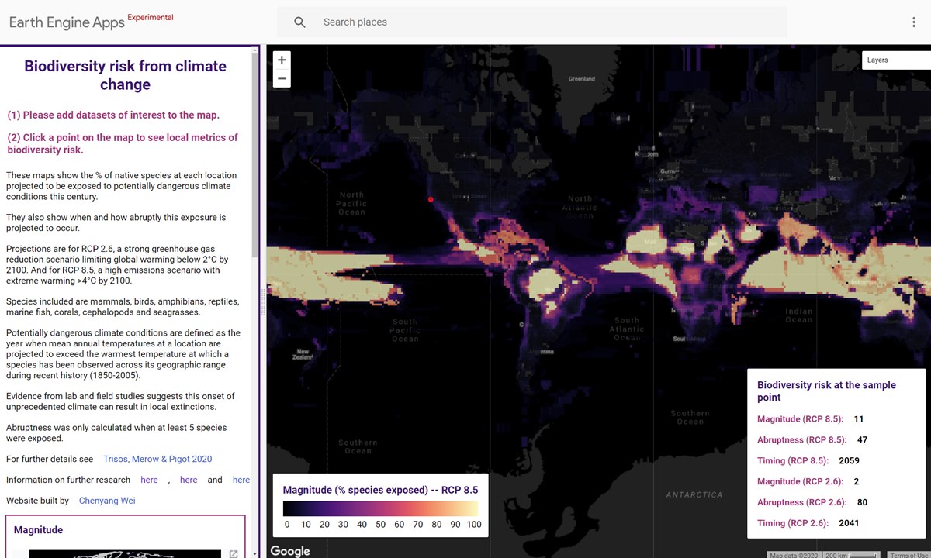Screen dimensions: 931x558
Task: Click the 200 km scale bar
Action: point(850,555)
